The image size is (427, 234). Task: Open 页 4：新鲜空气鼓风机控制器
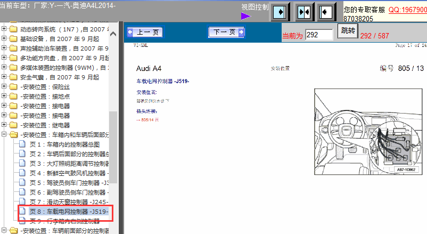69,173
